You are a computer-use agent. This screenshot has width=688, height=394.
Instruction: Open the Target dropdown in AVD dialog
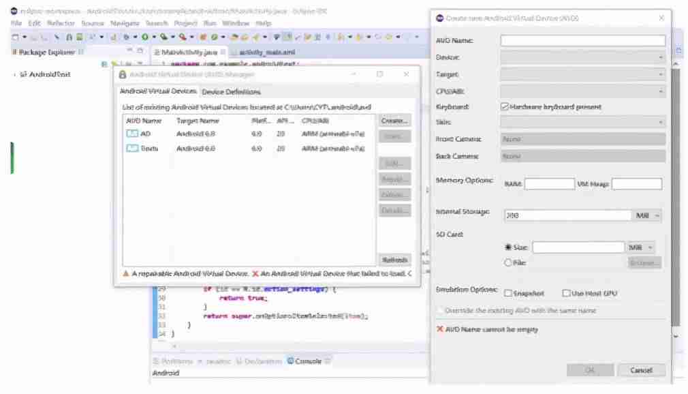582,74
